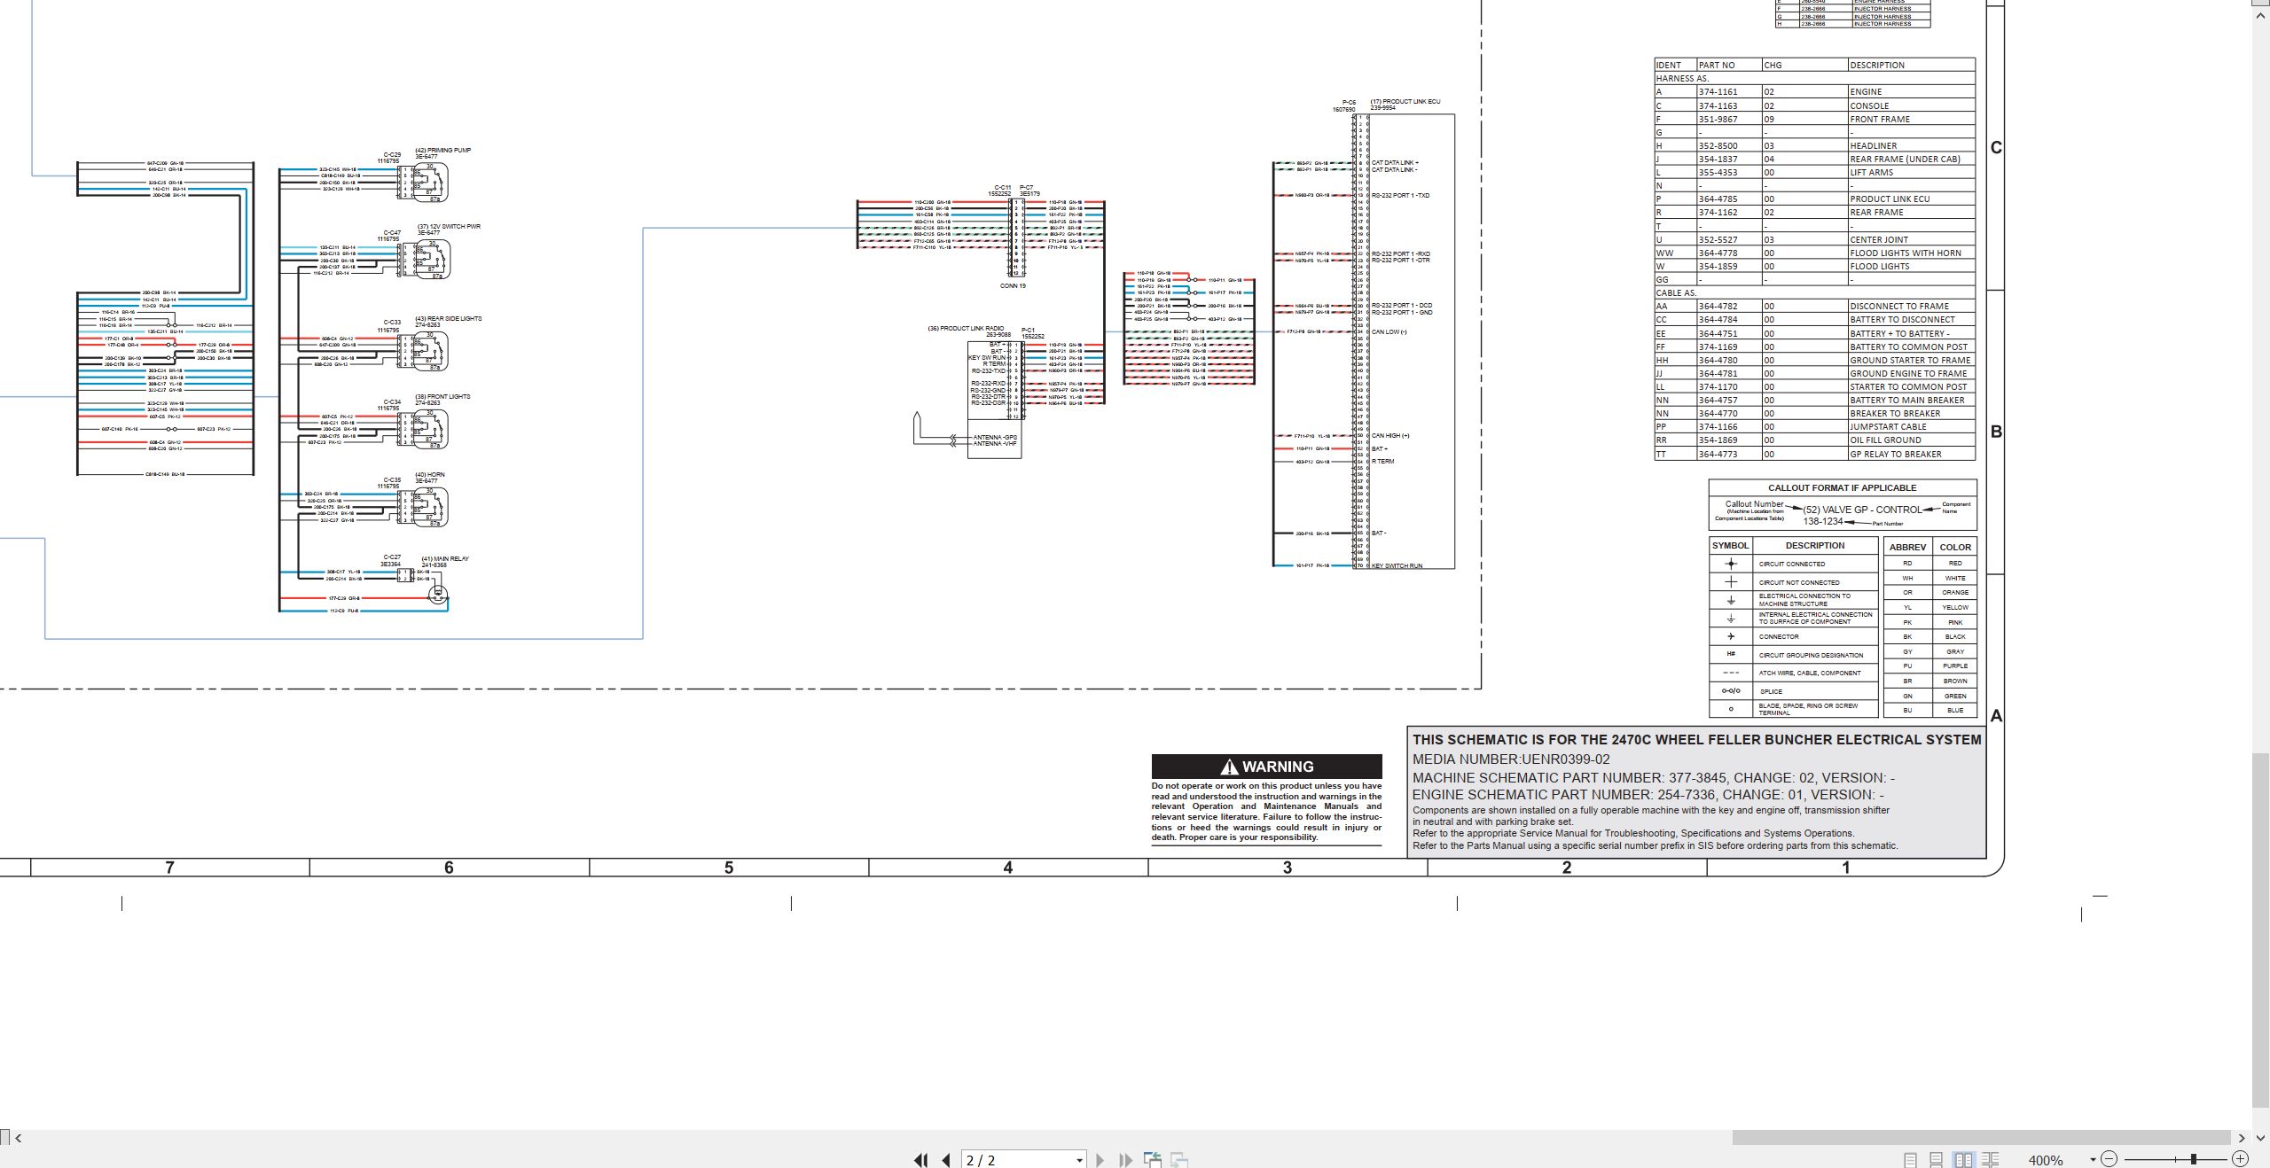Switch to continuous page view

(x=1937, y=1159)
